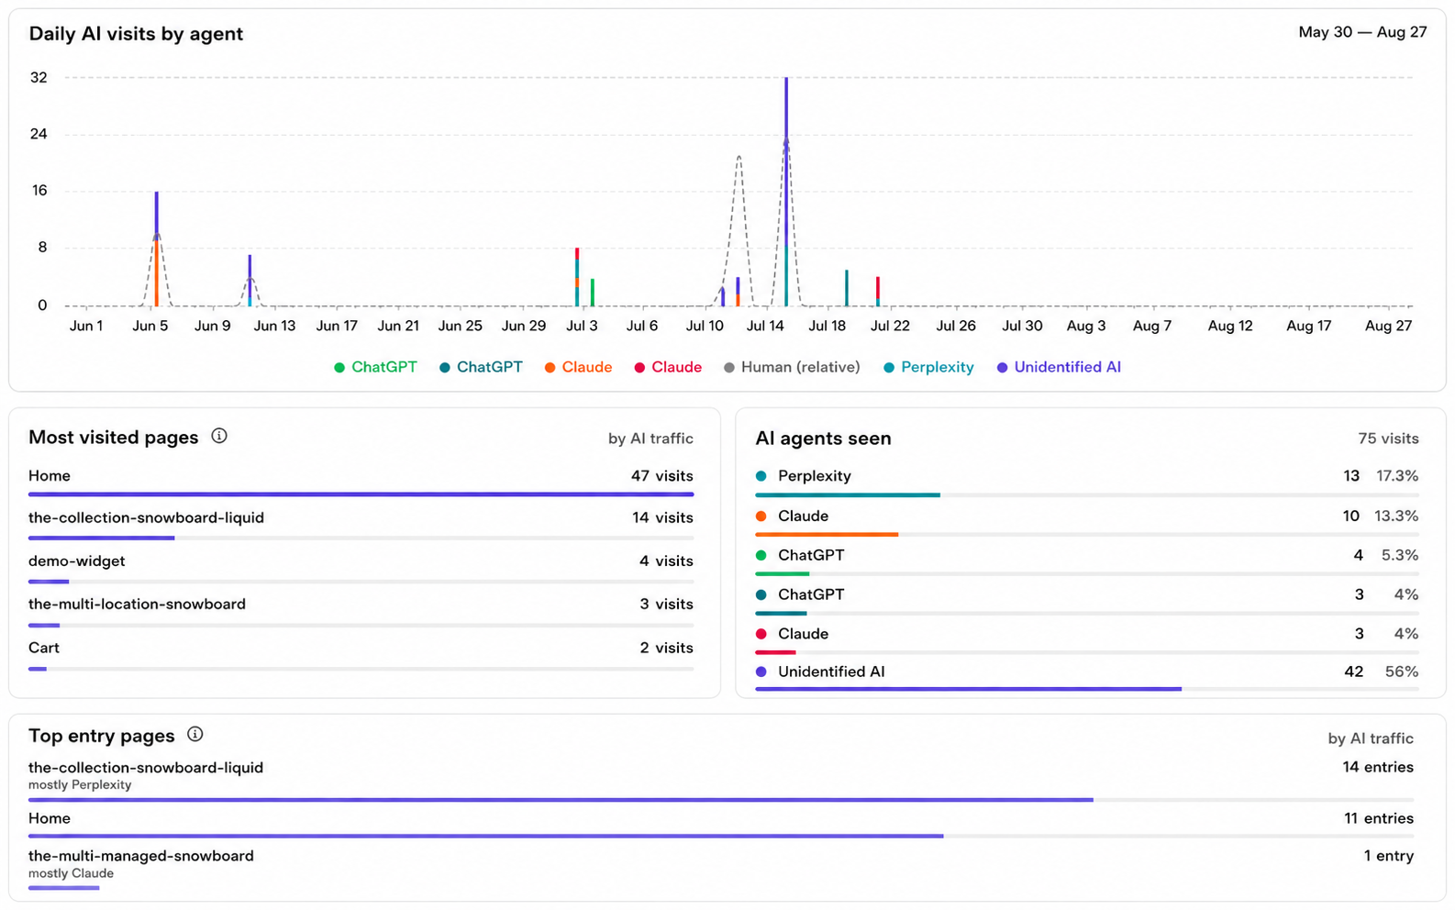This screenshot has width=1455, height=910.
Task: Click the Home 47 visits progress bar
Action: pyautogui.click(x=361, y=494)
